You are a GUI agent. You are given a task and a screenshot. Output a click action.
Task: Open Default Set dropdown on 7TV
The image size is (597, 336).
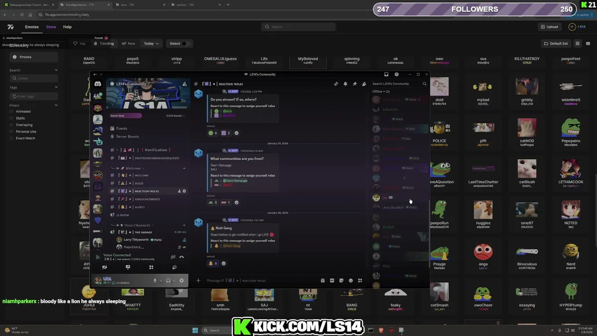[x=556, y=43]
